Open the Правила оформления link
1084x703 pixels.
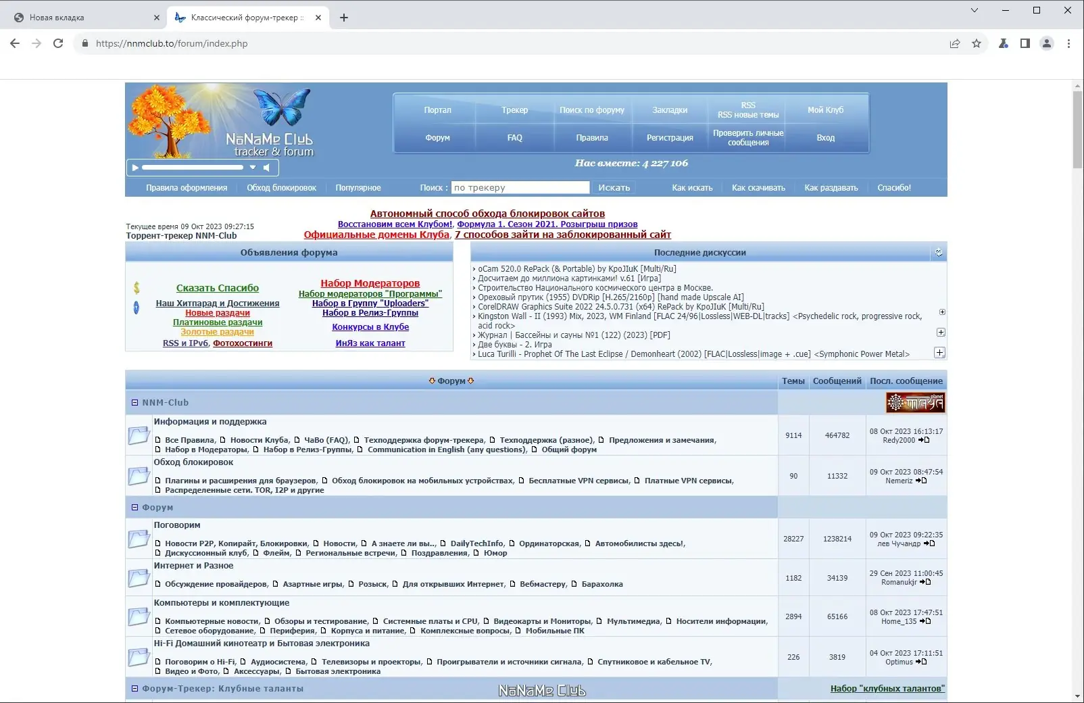click(187, 187)
